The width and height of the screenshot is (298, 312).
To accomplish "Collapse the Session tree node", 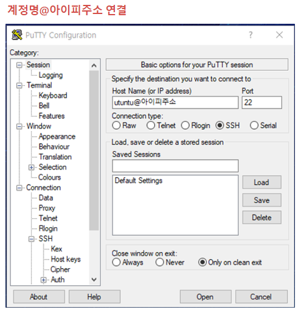I will pos(19,65).
